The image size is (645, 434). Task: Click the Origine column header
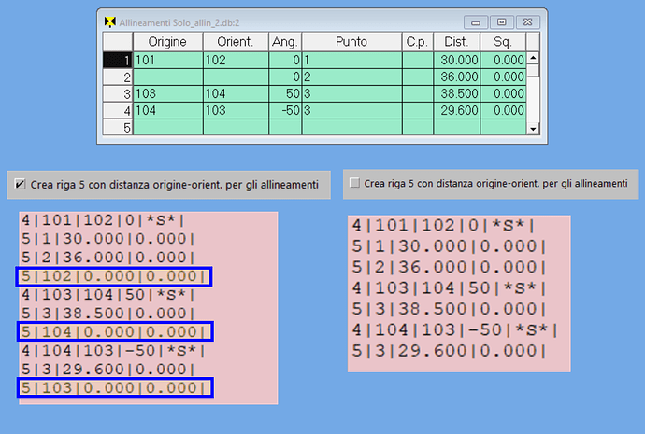167,42
